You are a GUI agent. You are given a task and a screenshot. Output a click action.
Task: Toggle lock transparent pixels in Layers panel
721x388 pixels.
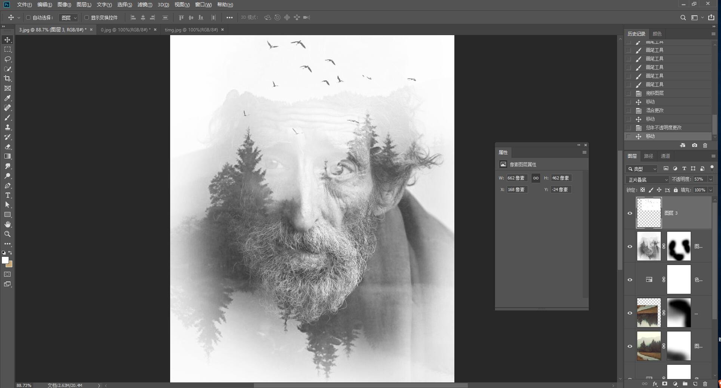642,190
